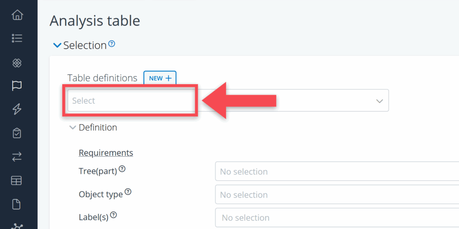Viewport: 459px width, 229px height.
Task: Open the table icon in sidebar
Action: click(17, 181)
